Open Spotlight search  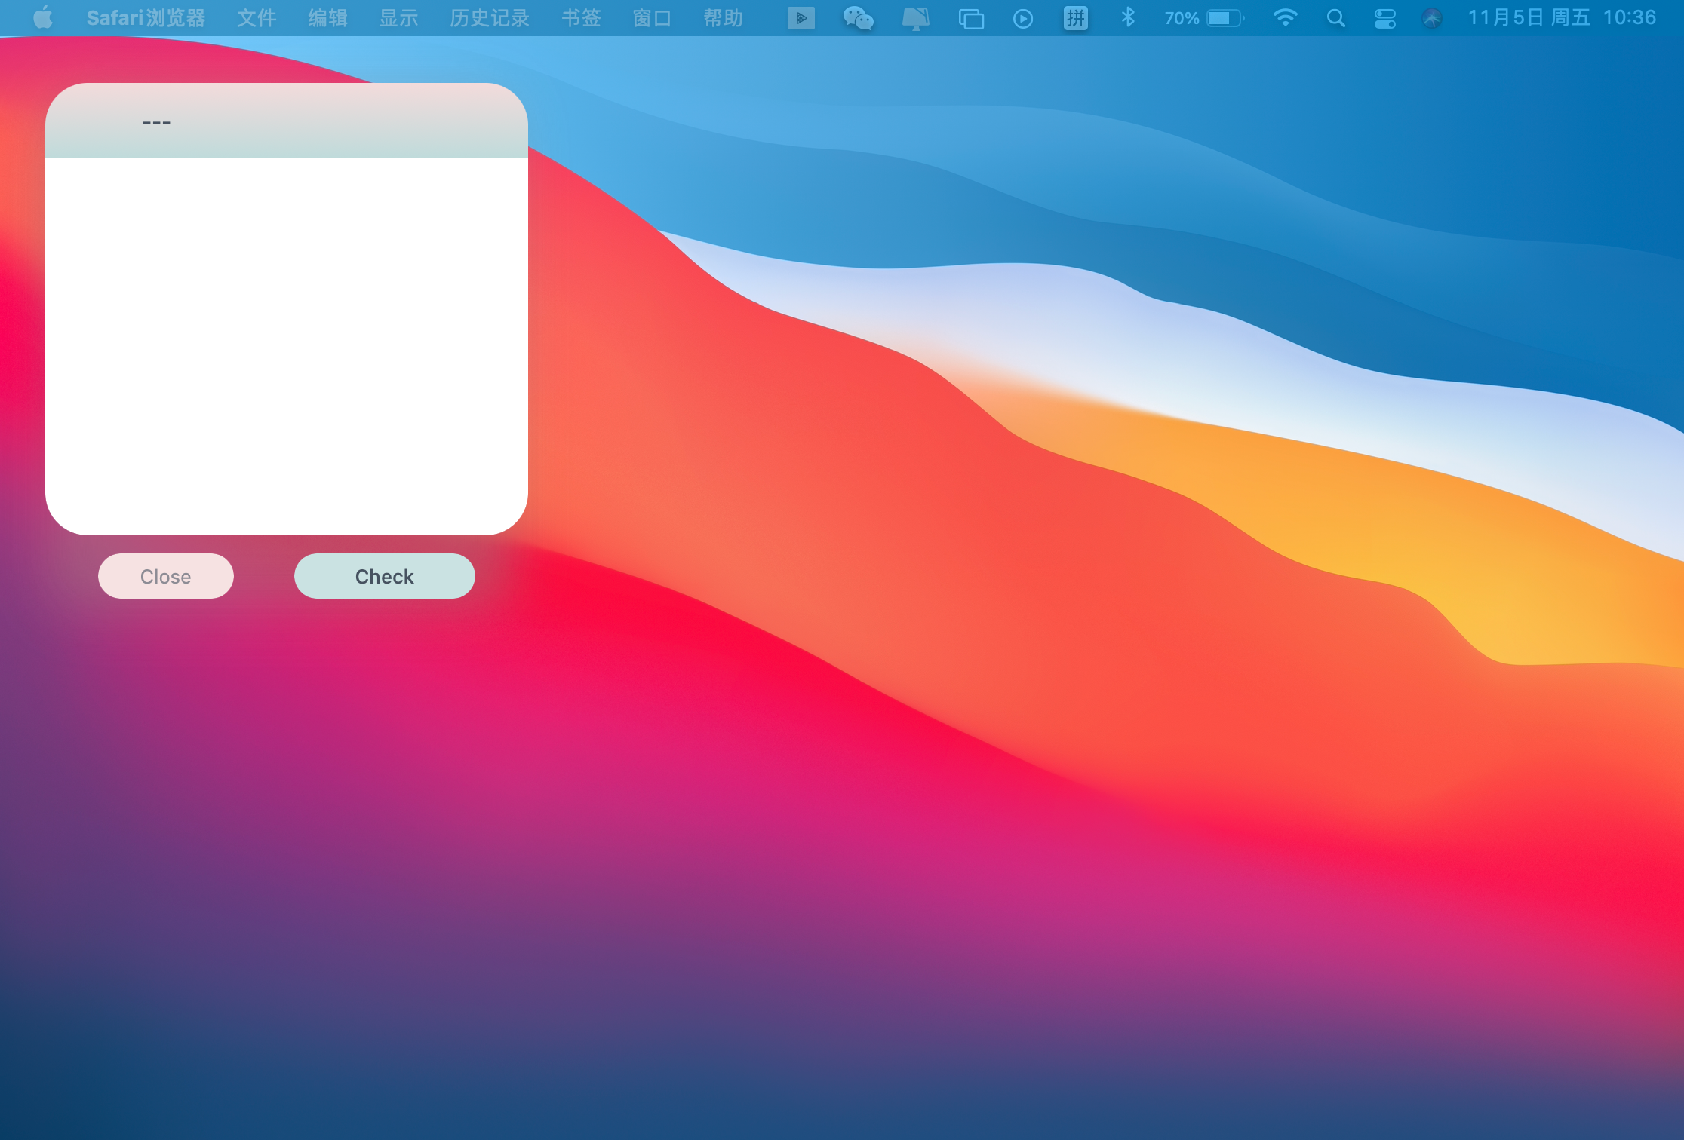pos(1335,17)
